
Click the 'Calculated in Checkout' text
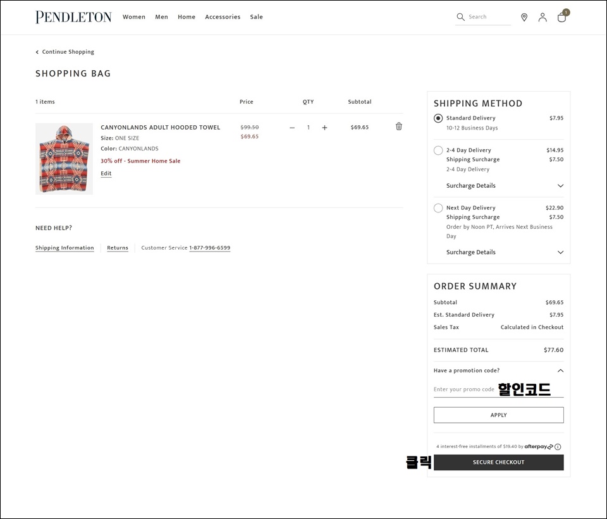pyautogui.click(x=532, y=327)
